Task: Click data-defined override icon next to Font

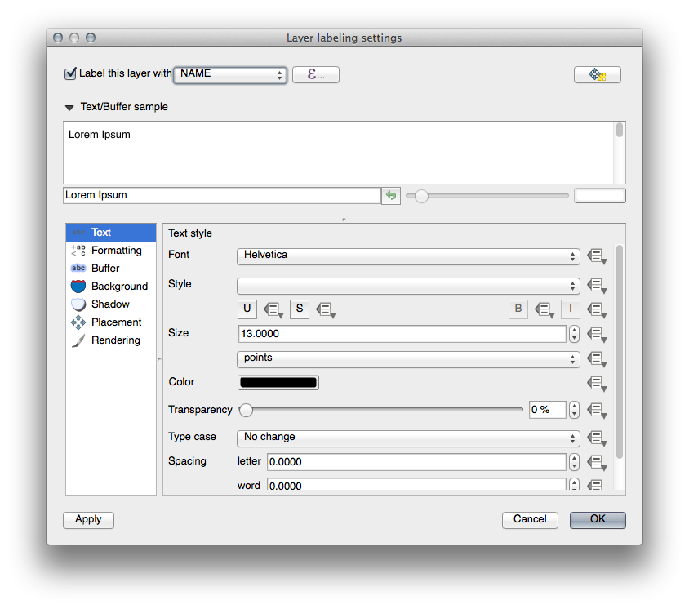Action: tap(597, 256)
